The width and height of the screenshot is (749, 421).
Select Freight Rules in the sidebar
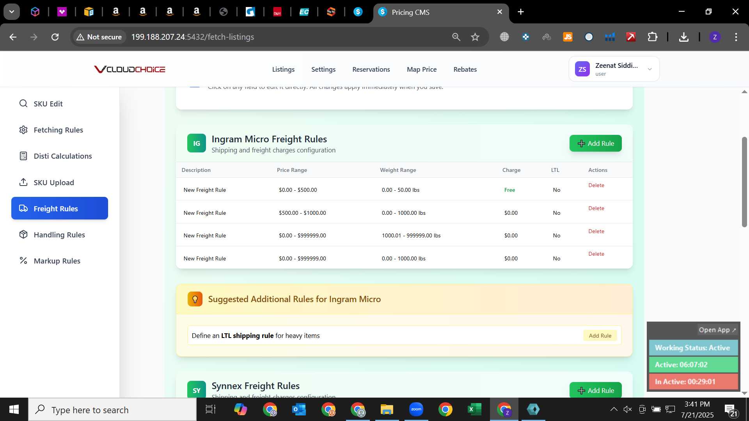click(x=59, y=209)
